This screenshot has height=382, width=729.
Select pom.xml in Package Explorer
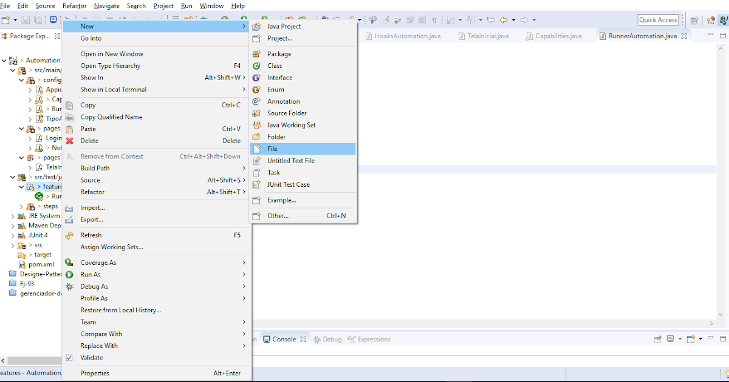pyautogui.click(x=41, y=264)
